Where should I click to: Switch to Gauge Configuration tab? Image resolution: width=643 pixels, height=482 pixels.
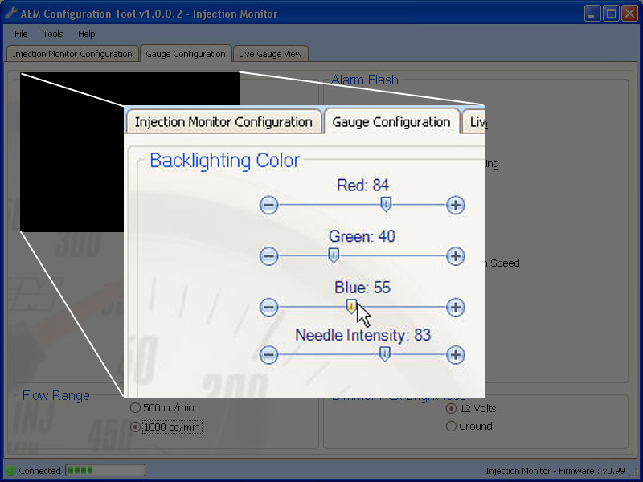pos(186,54)
